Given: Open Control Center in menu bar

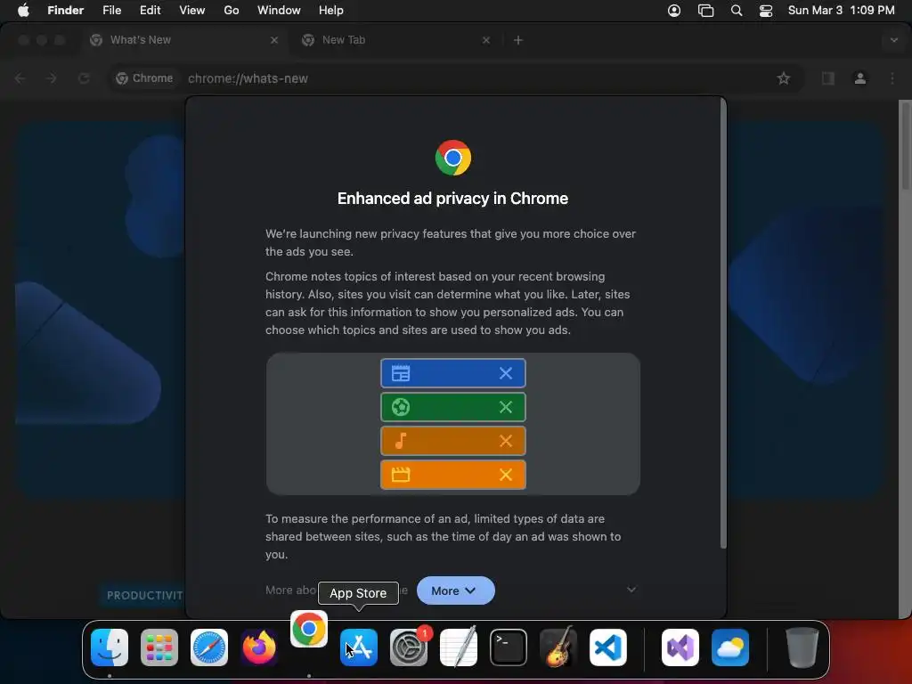Looking at the screenshot, I should [x=766, y=11].
